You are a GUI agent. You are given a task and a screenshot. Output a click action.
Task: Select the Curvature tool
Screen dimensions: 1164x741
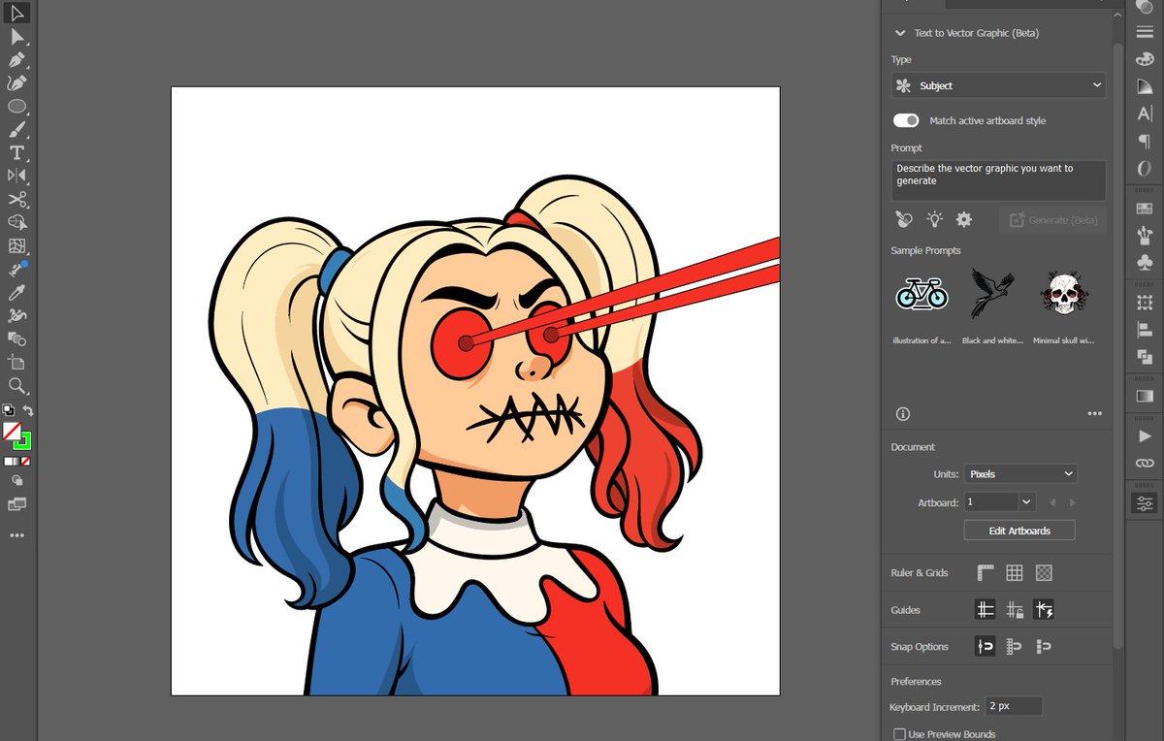point(16,83)
